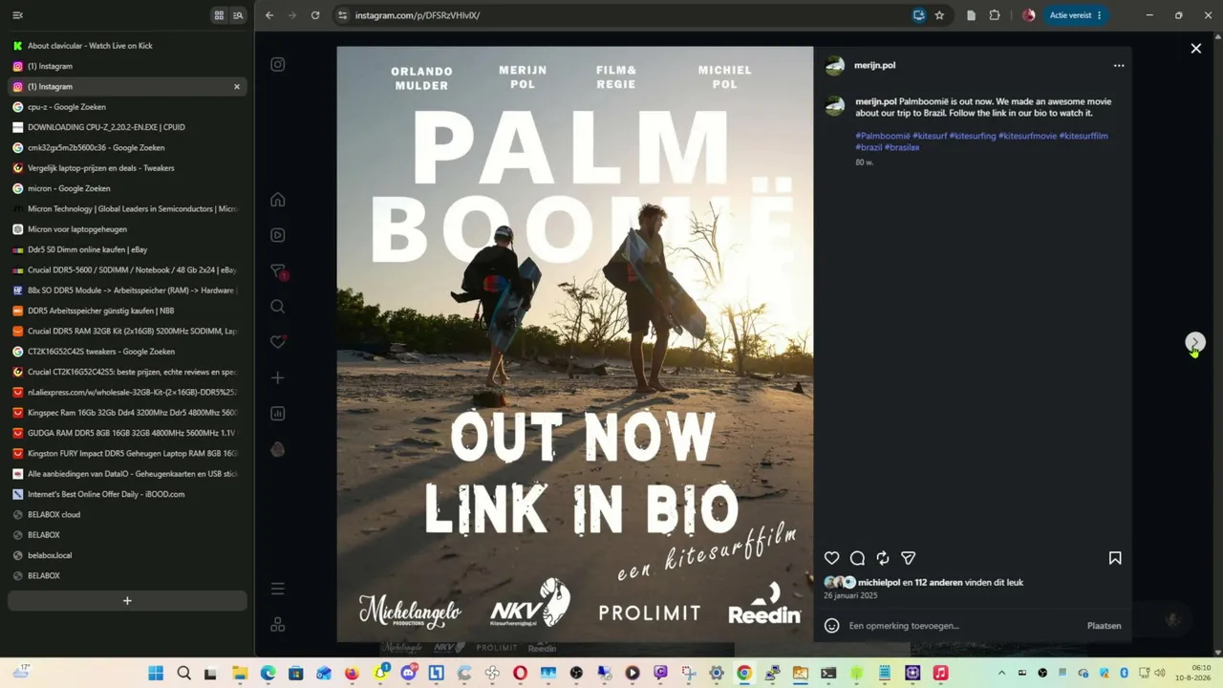Open merijn.pol profile from post header
This screenshot has width=1223, height=688.
click(x=874, y=66)
